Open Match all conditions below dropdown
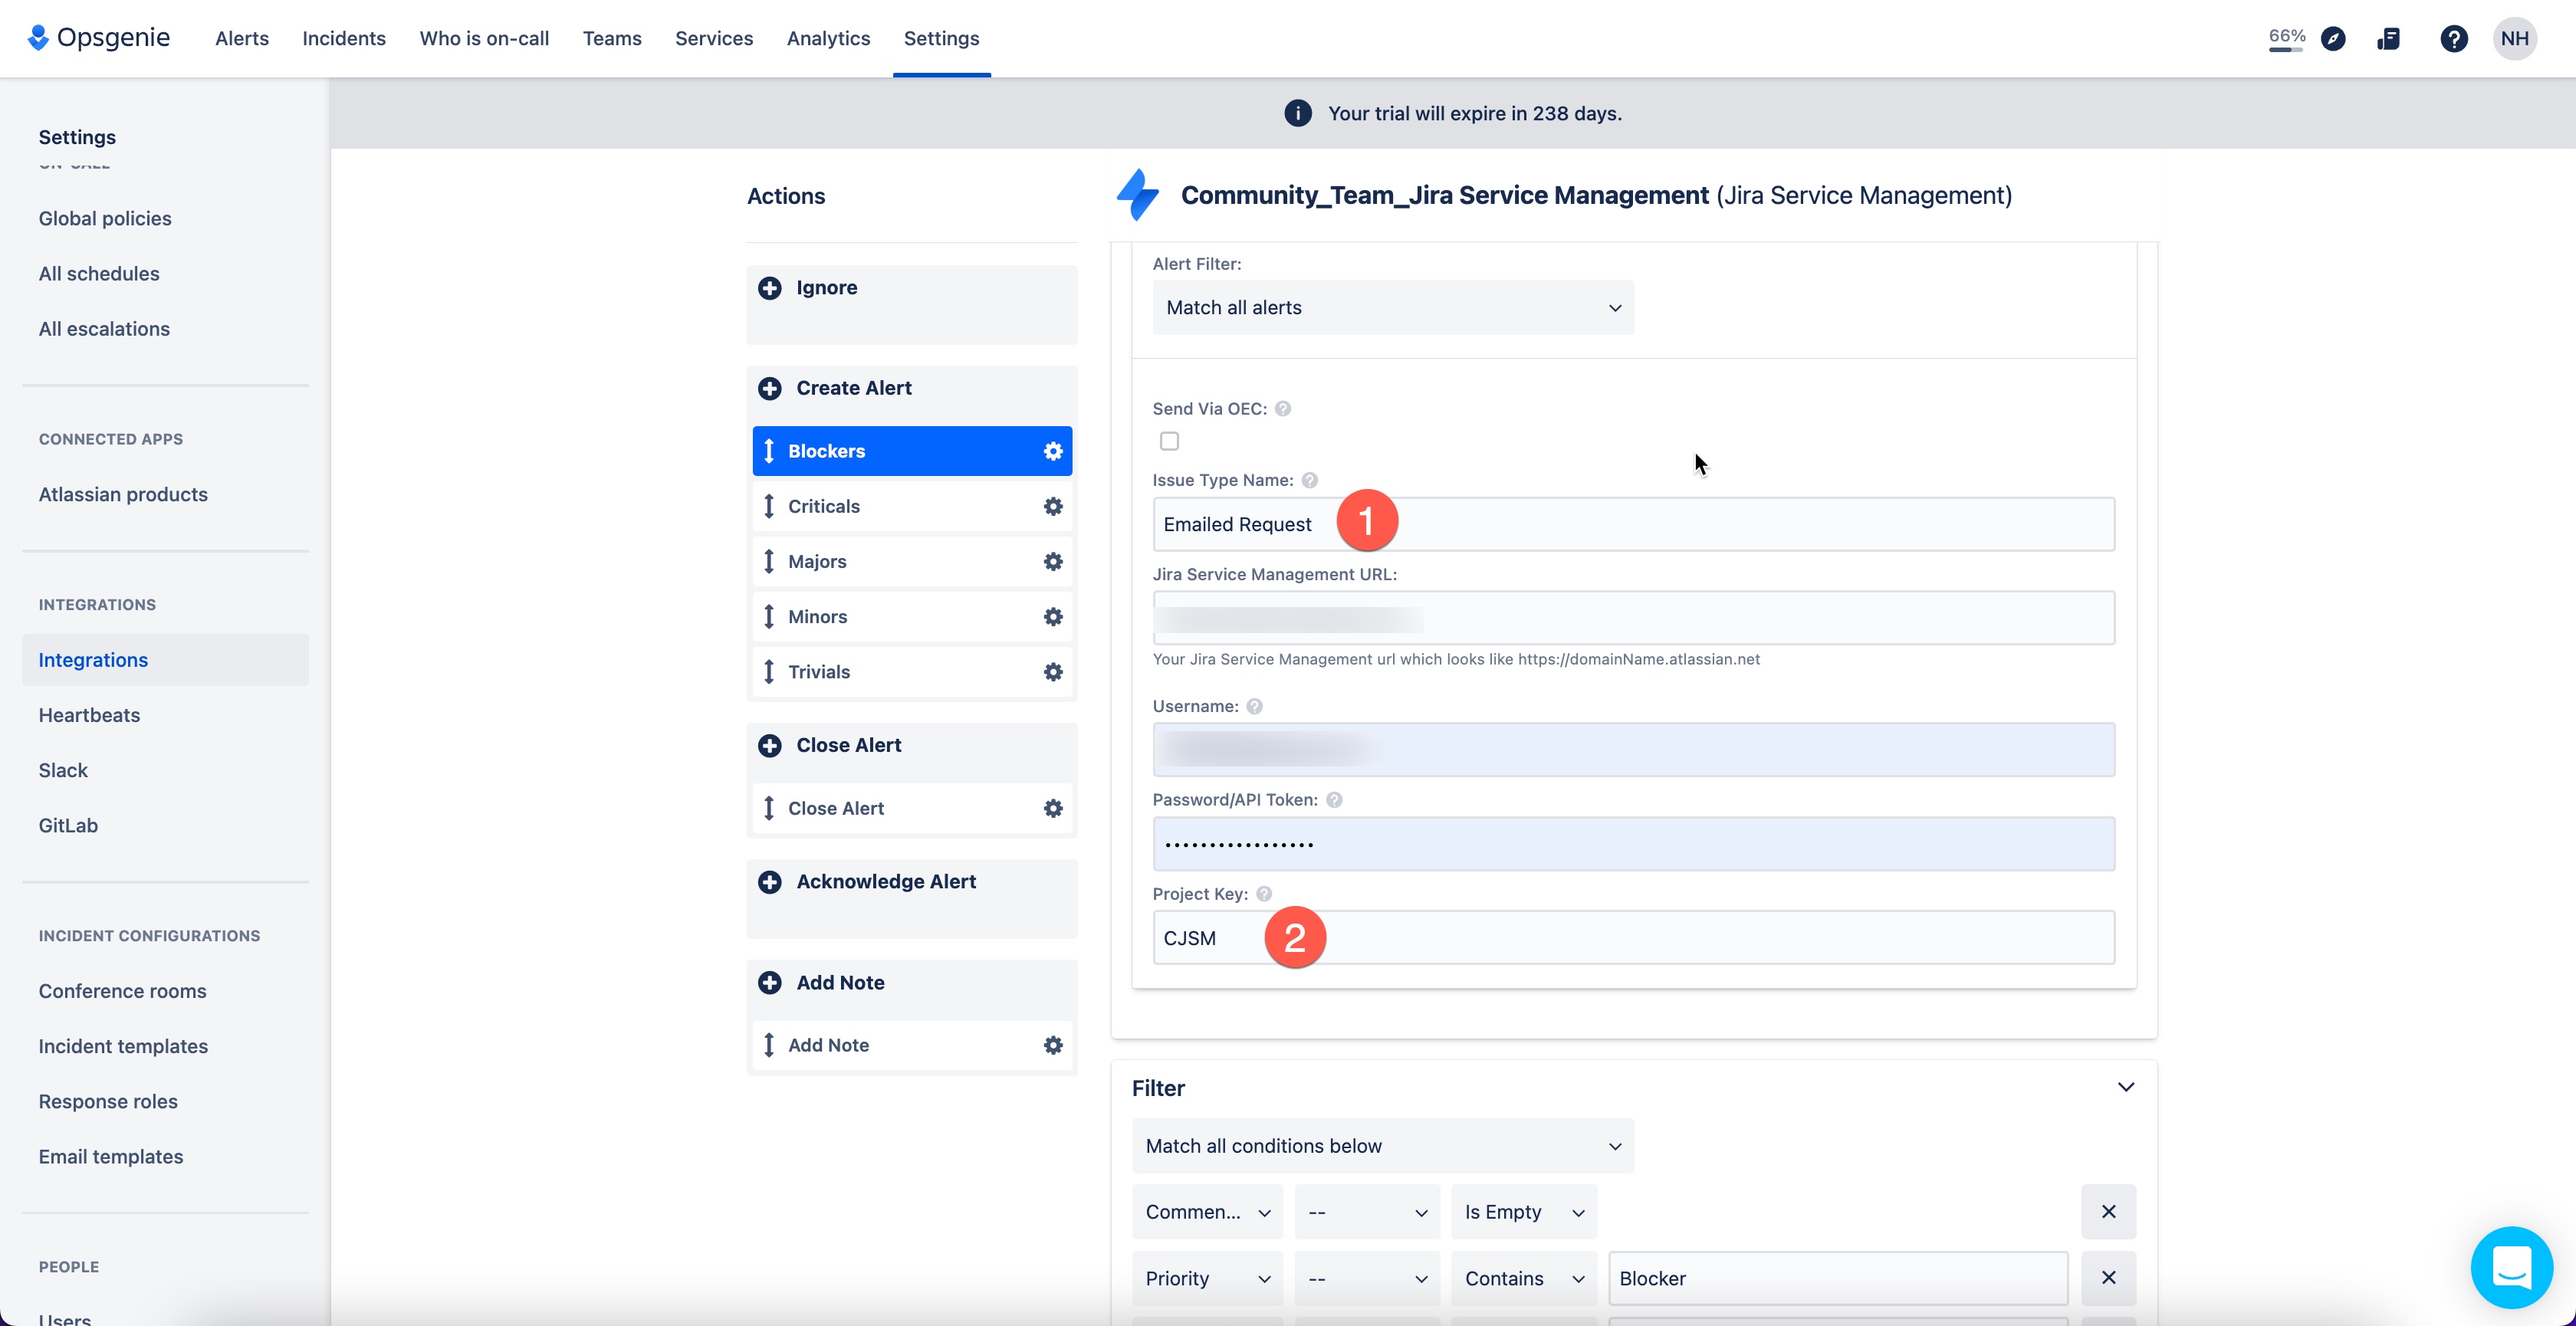Image resolution: width=2576 pixels, height=1326 pixels. [x=1382, y=1146]
